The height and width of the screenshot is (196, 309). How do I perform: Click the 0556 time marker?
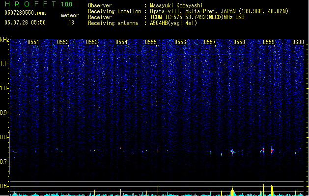[x=180, y=42]
